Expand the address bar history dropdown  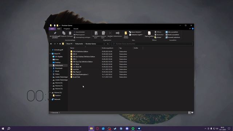(x=104, y=44)
